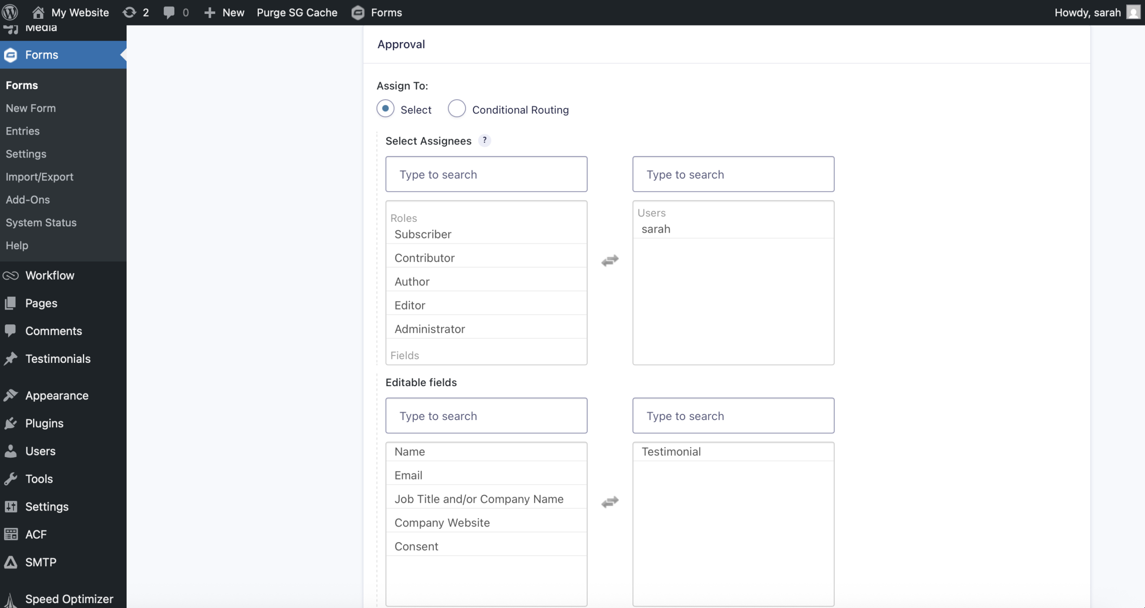
Task: Open the ACF plugin settings icon
Action: coord(11,534)
